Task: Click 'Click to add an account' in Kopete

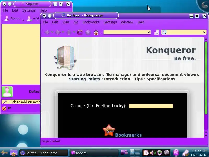Action: [21, 102]
